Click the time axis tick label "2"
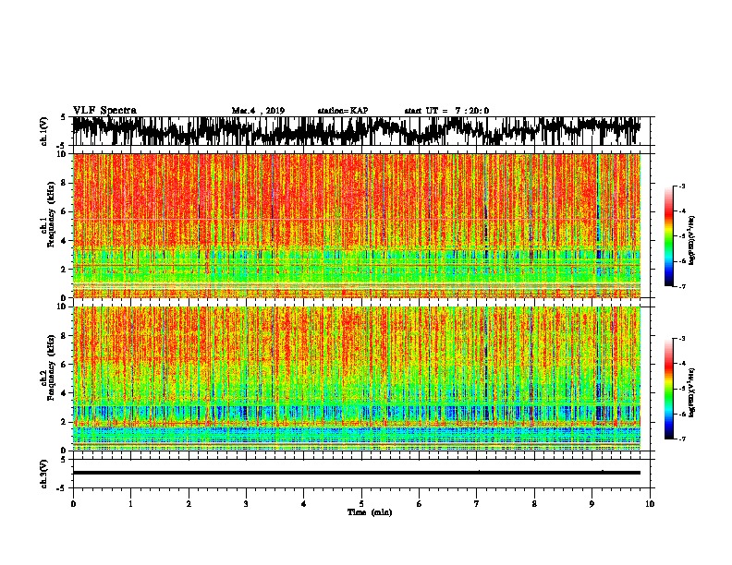Image resolution: width=732 pixels, height=565 pixels. pos(189,504)
